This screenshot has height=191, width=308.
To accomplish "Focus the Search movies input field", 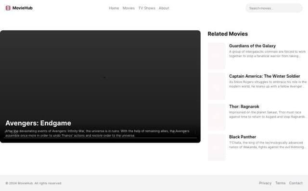I will (274, 8).
